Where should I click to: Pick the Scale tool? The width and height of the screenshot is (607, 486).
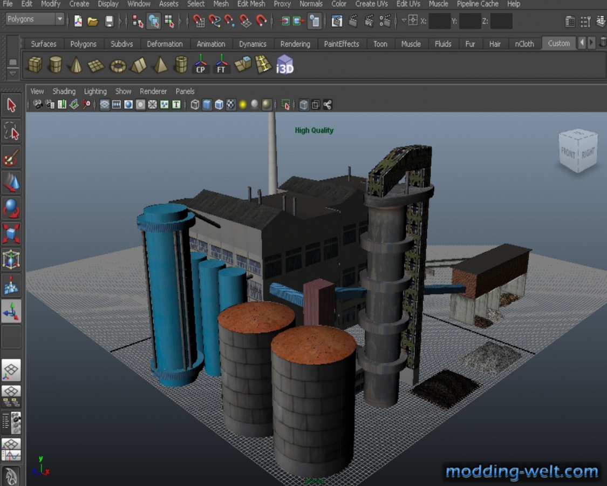(11, 233)
